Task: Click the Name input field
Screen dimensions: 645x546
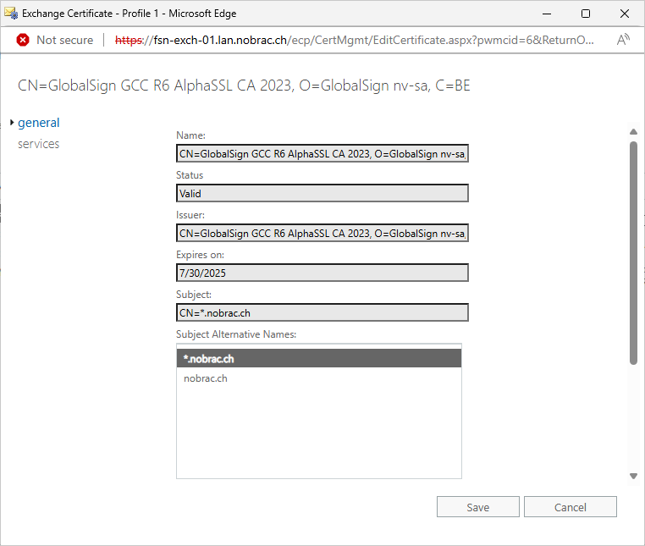Action: tap(322, 153)
